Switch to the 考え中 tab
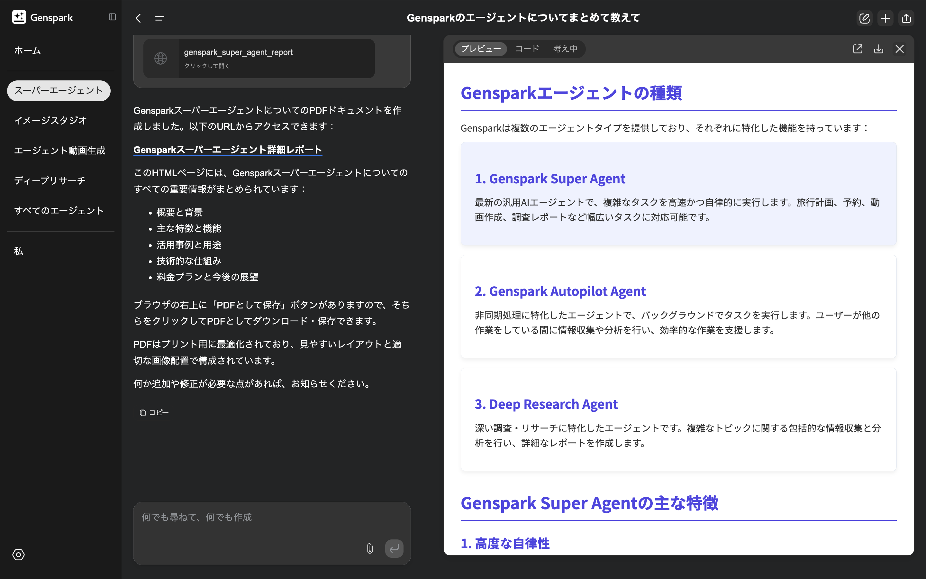This screenshot has height=579, width=926. (x=565, y=49)
